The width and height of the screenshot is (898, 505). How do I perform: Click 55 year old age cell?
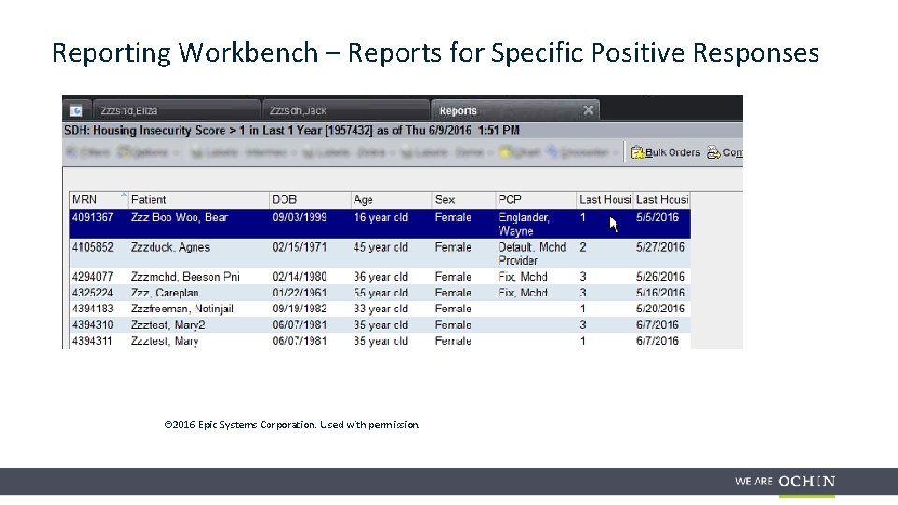click(381, 293)
